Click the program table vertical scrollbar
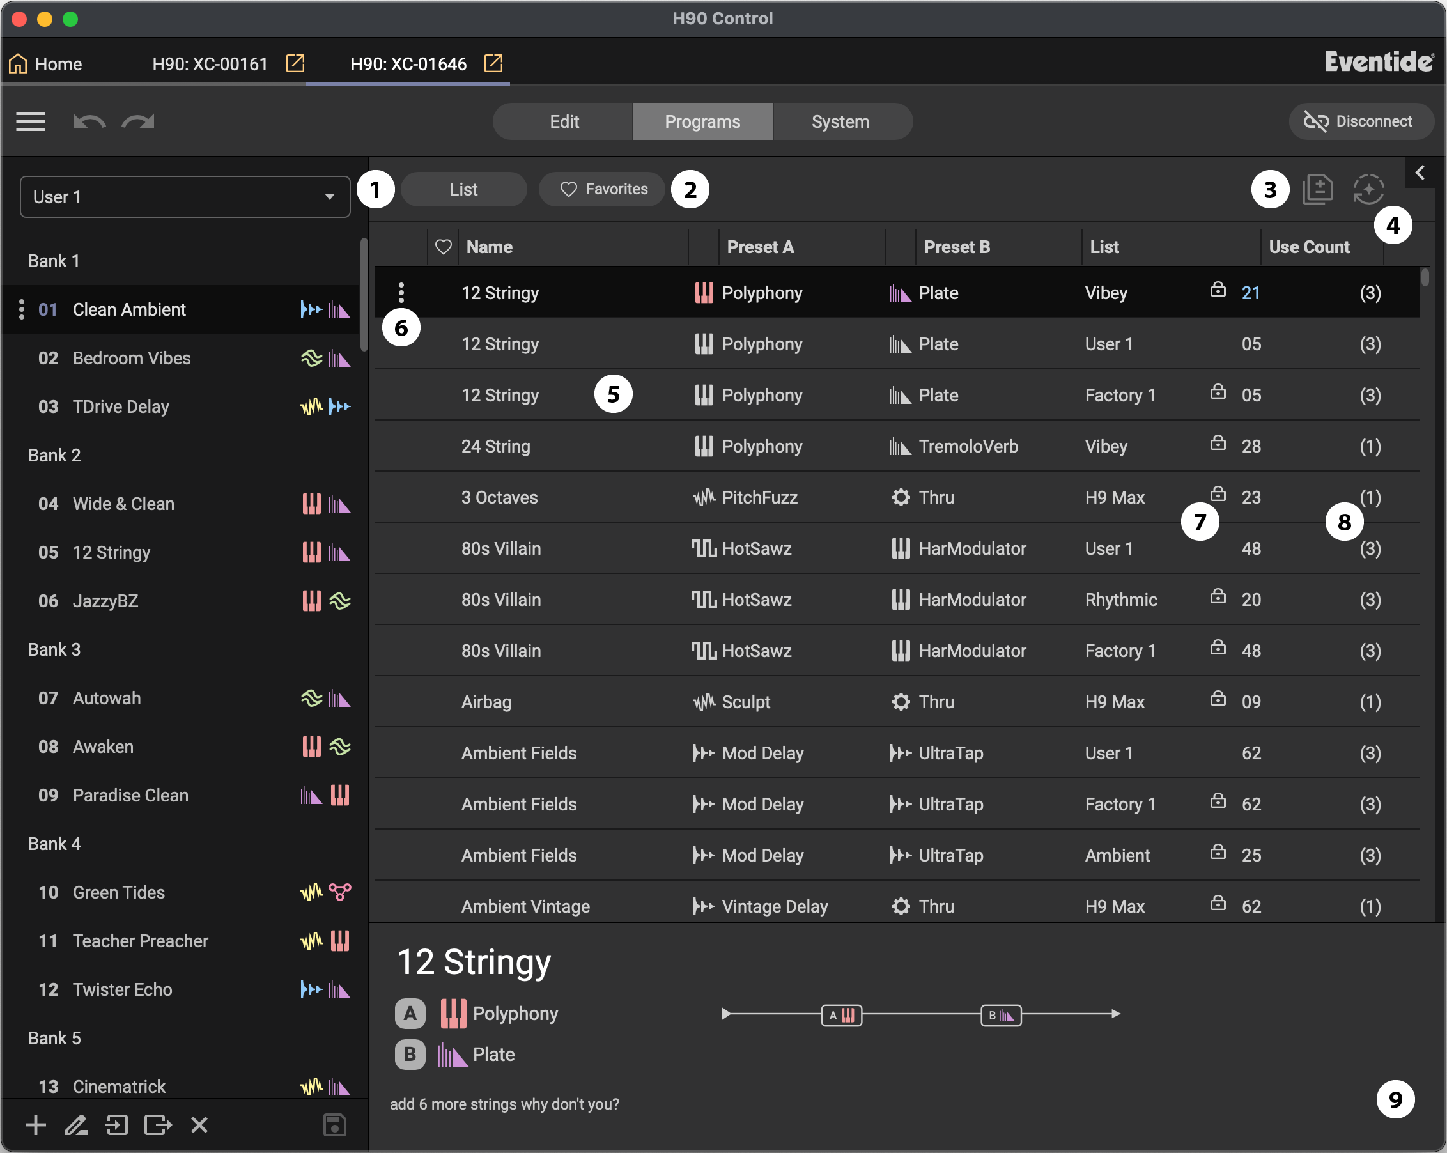The width and height of the screenshot is (1447, 1153). click(x=1425, y=277)
